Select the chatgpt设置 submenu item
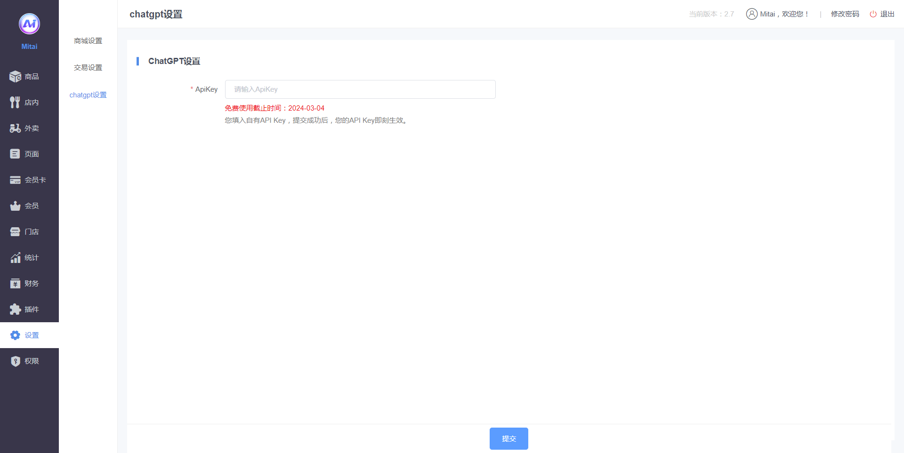 click(x=88, y=95)
